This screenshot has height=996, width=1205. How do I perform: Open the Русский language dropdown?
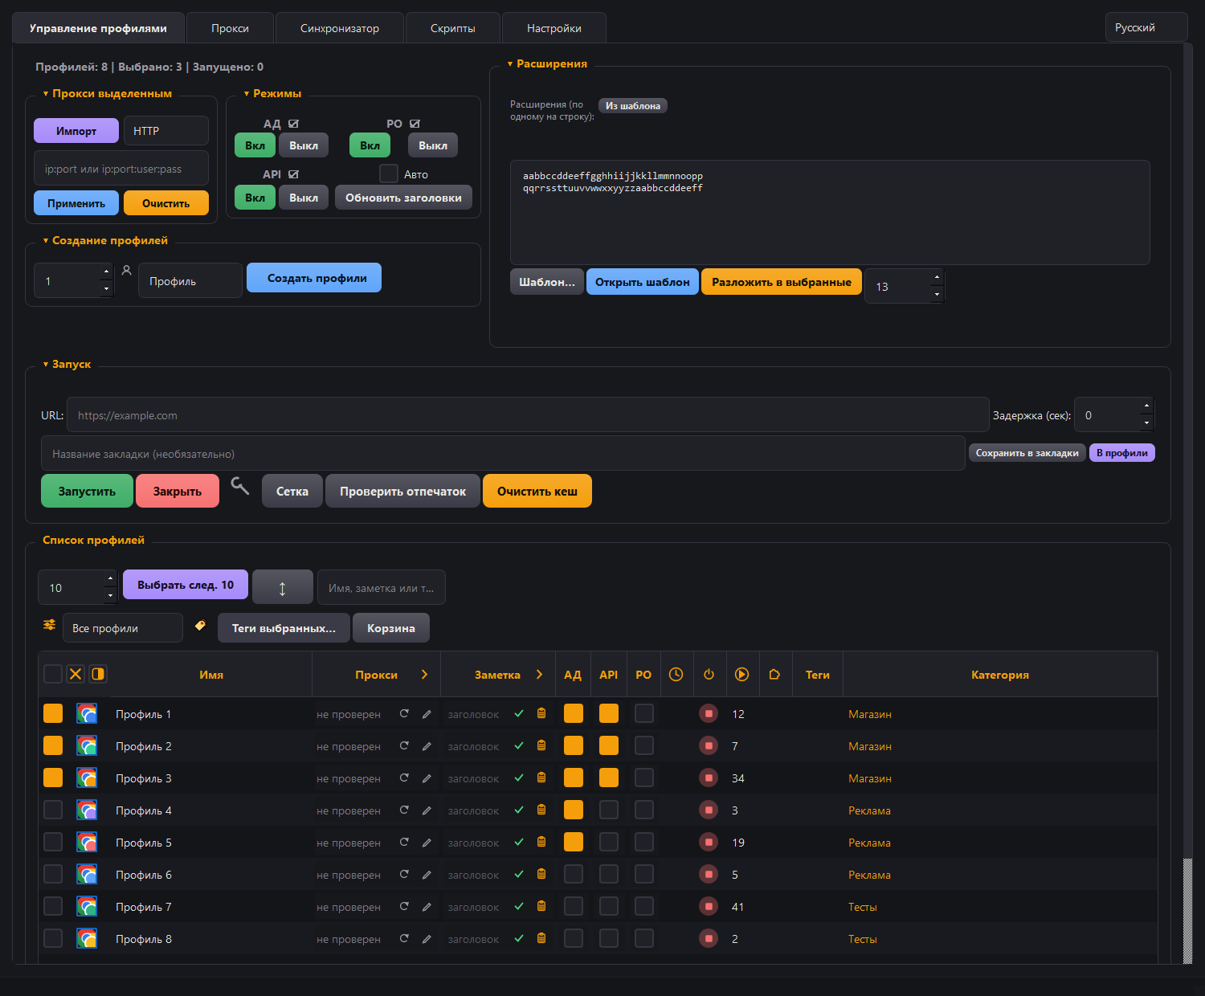click(x=1146, y=27)
